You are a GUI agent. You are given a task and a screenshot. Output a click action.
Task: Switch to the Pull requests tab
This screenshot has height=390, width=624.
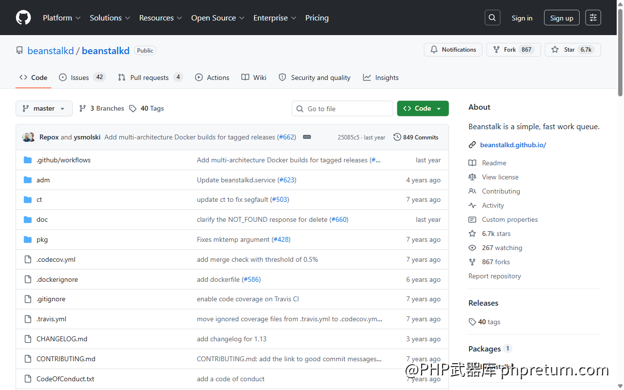pyautogui.click(x=150, y=78)
